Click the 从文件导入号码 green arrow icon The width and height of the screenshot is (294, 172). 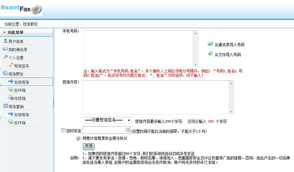point(210,54)
